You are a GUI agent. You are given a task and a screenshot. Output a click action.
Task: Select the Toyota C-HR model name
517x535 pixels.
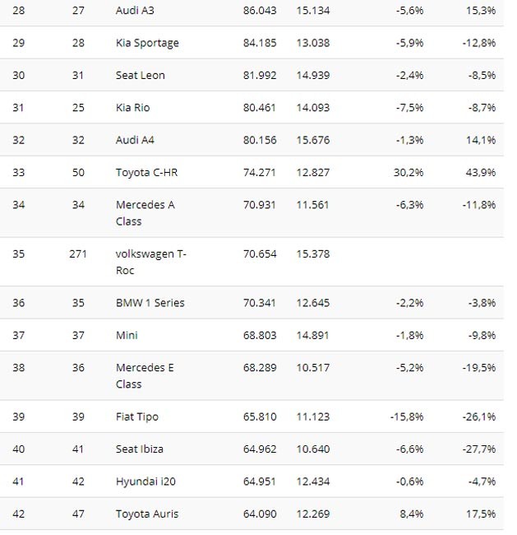click(147, 173)
